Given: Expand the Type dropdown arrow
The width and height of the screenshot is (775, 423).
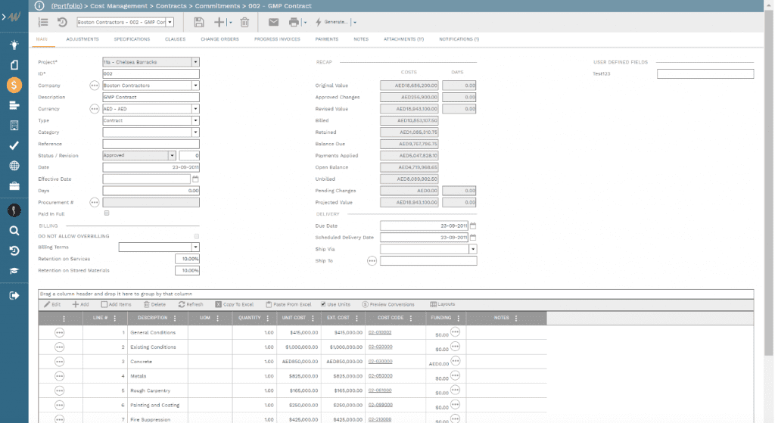Looking at the screenshot, I should [196, 120].
